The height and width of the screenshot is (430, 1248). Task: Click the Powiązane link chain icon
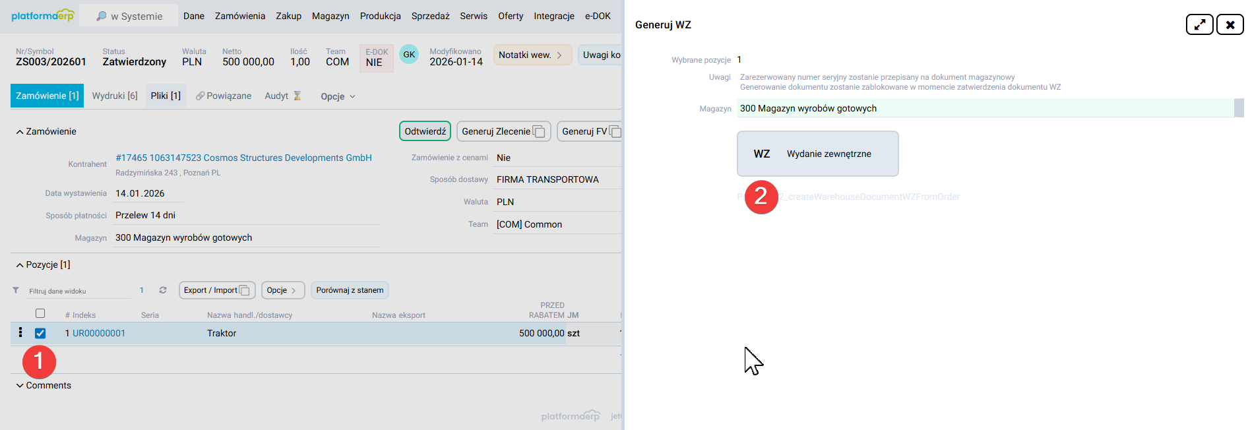pos(200,96)
